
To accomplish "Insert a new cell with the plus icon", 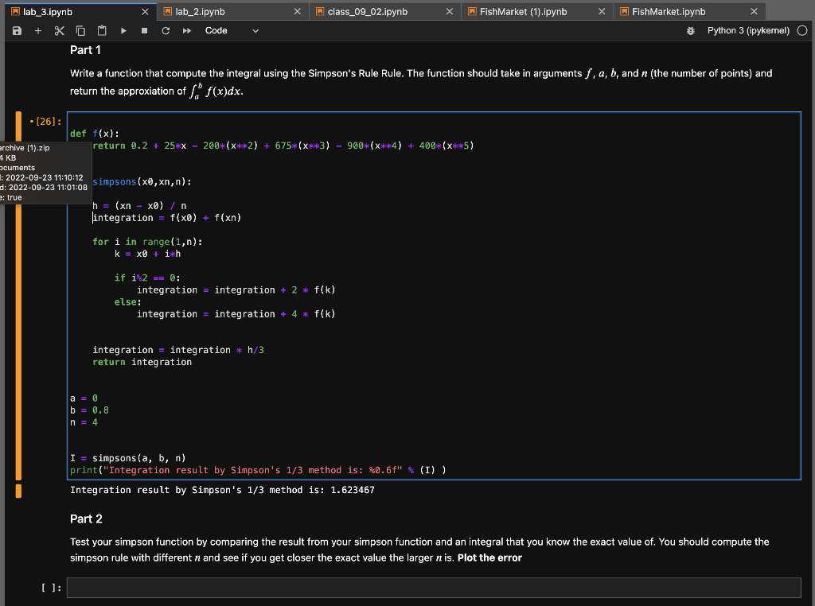I will [38, 31].
